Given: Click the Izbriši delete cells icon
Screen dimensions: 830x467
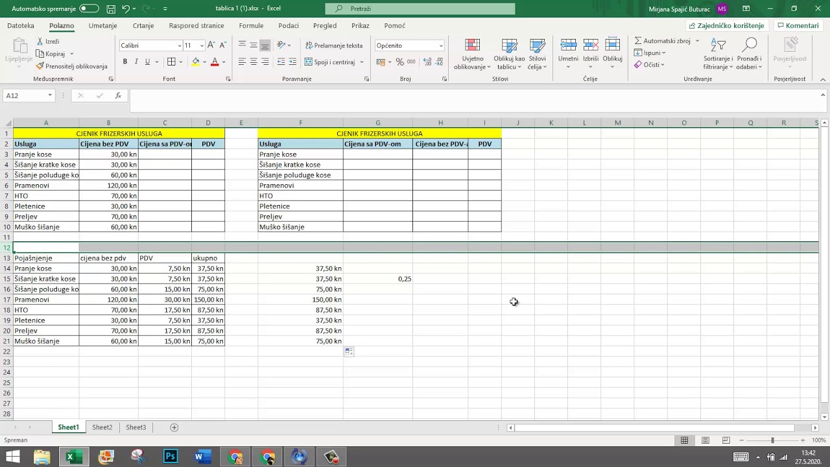Looking at the screenshot, I should pyautogui.click(x=591, y=45).
